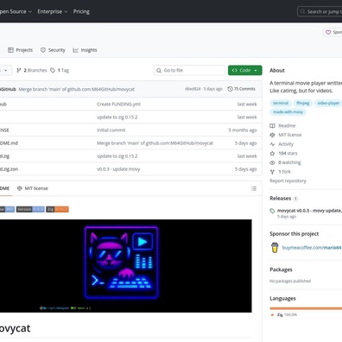Click the magnifier icon in Go to file
Viewport: 342px width, 342px height.
[x=159, y=70]
